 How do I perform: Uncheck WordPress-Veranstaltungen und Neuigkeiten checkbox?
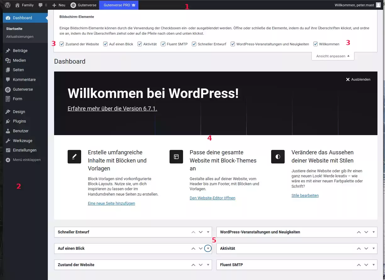pos(233,44)
